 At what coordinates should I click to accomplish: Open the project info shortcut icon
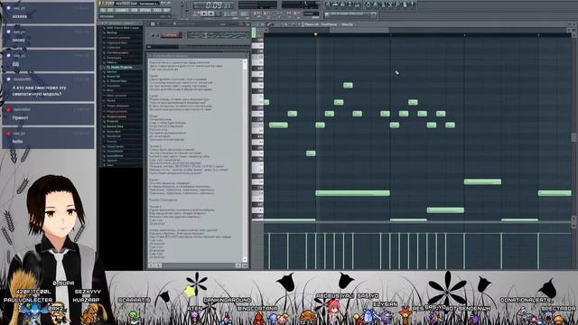[x=405, y=5]
